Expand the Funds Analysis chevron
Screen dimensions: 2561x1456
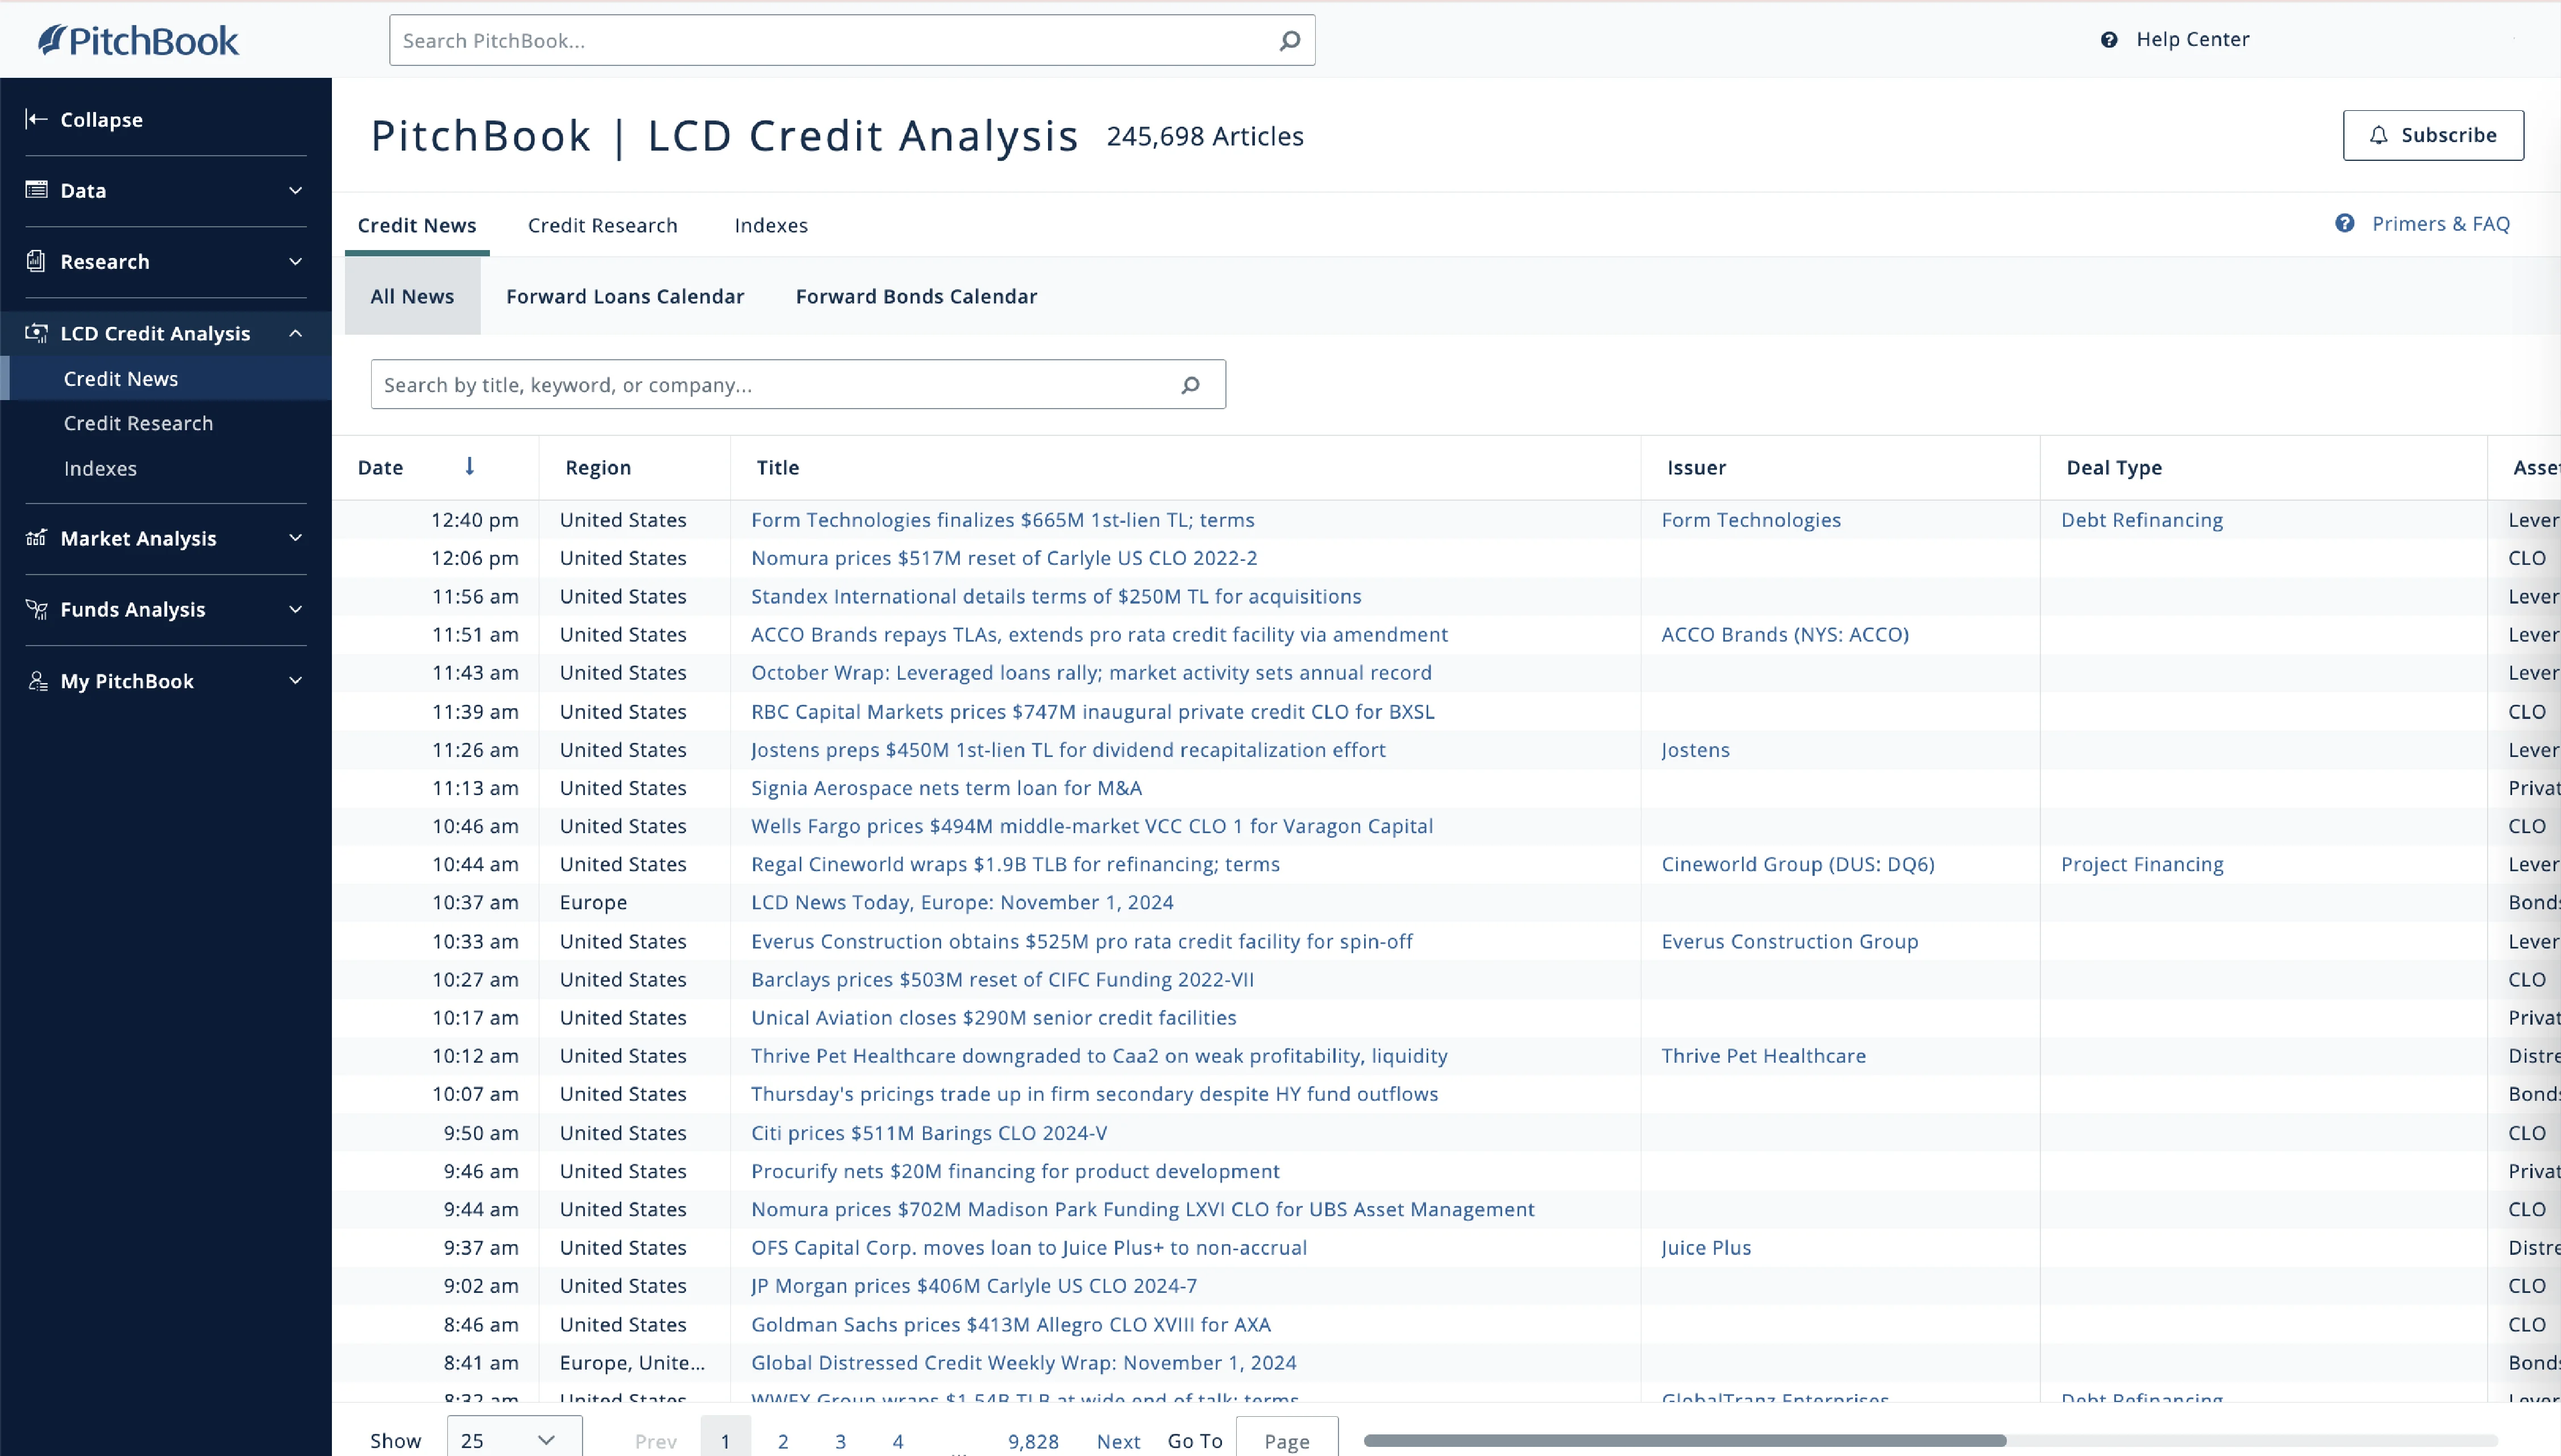pos(295,609)
